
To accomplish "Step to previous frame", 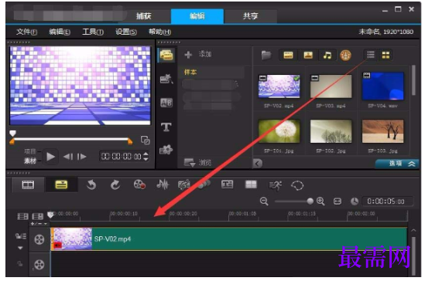I will [x=68, y=157].
